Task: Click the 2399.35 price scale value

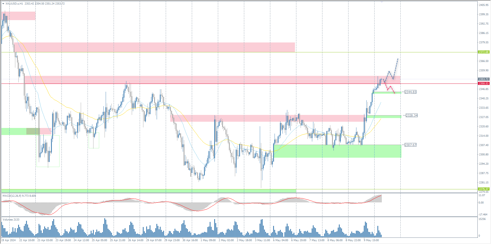Action: click(x=484, y=14)
